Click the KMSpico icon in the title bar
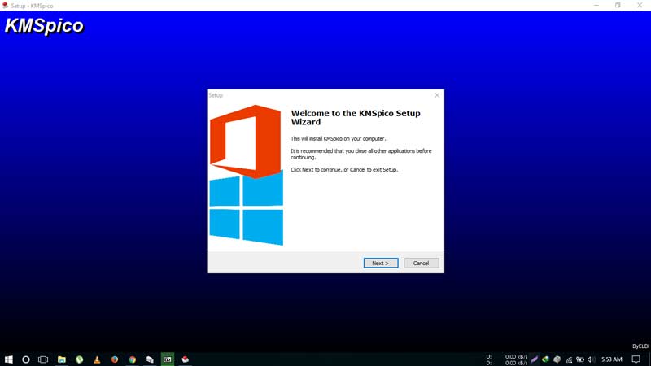Viewport: 651px width, 366px height. pyautogui.click(x=5, y=6)
